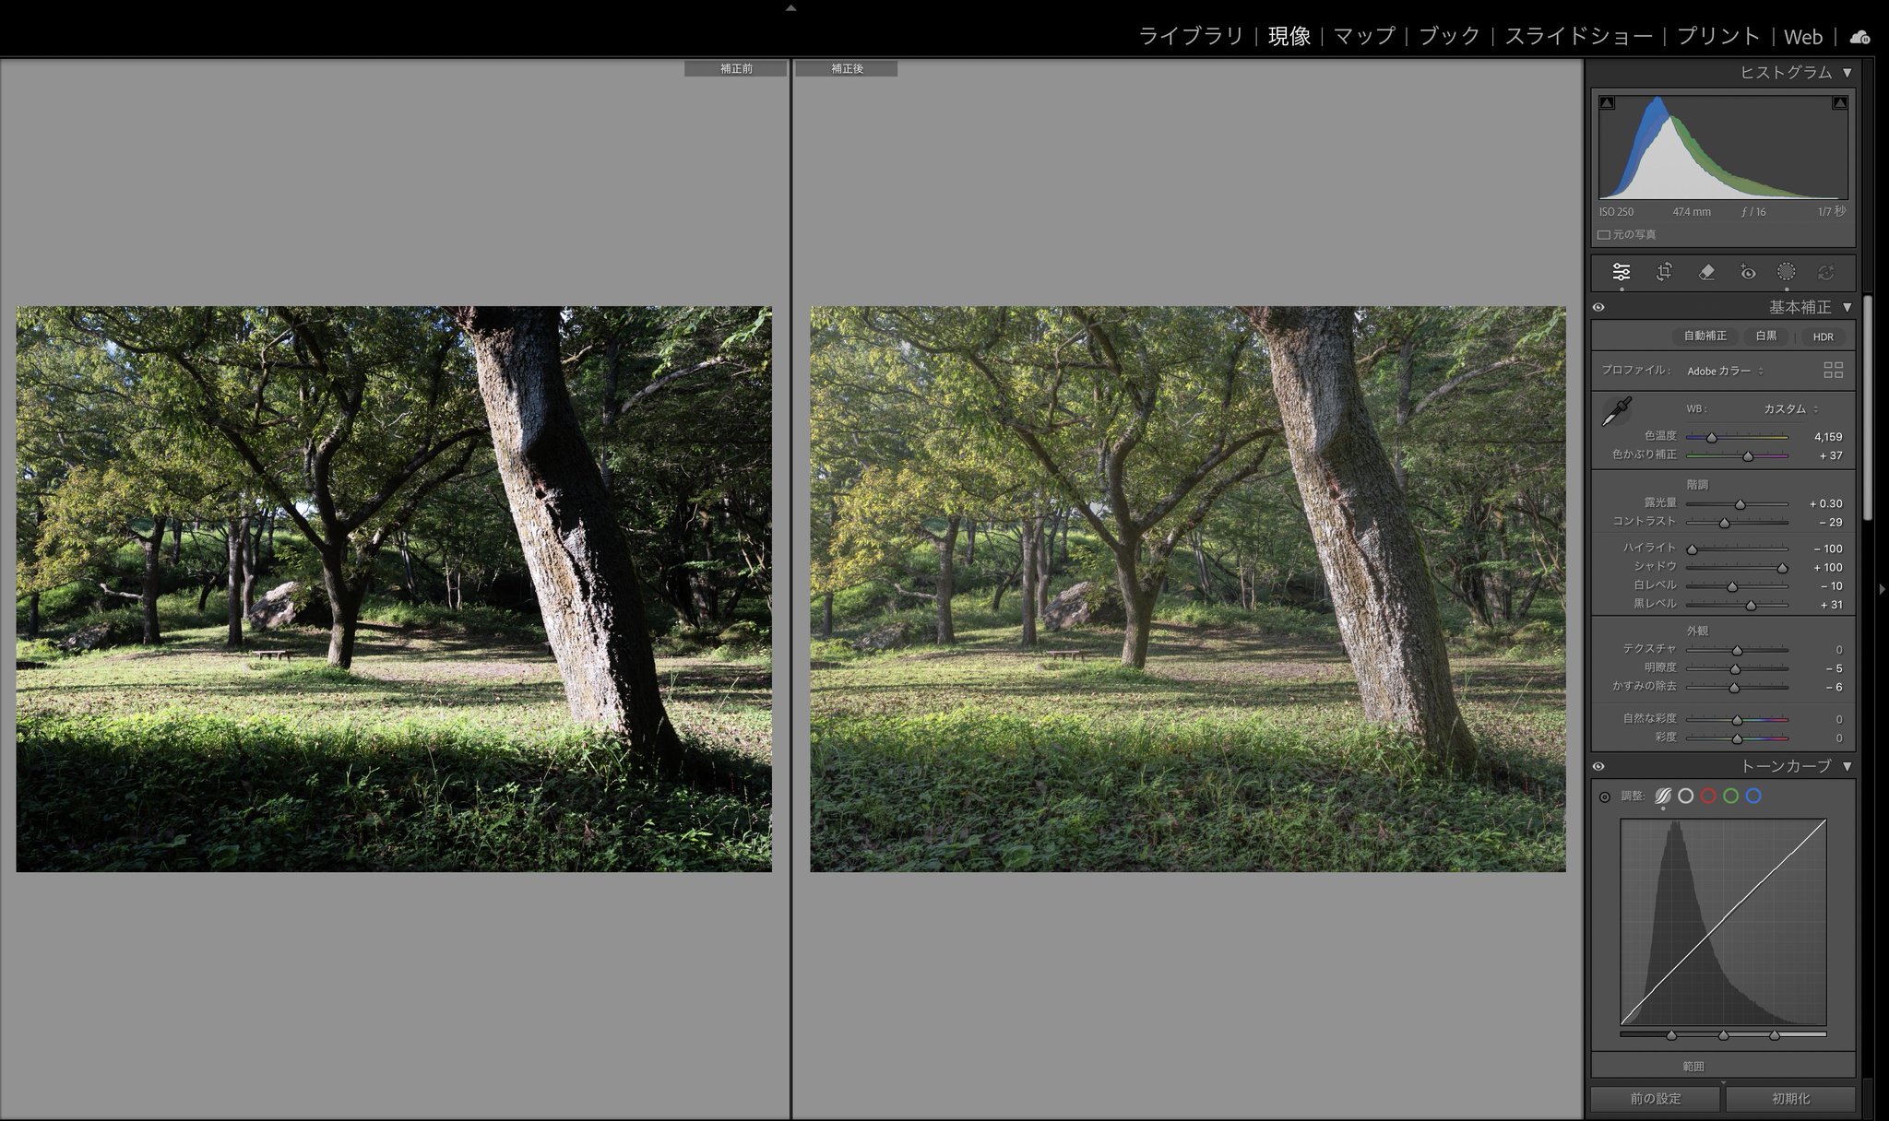Switch to the ライブラリ module
The image size is (1889, 1121).
click(x=1191, y=36)
